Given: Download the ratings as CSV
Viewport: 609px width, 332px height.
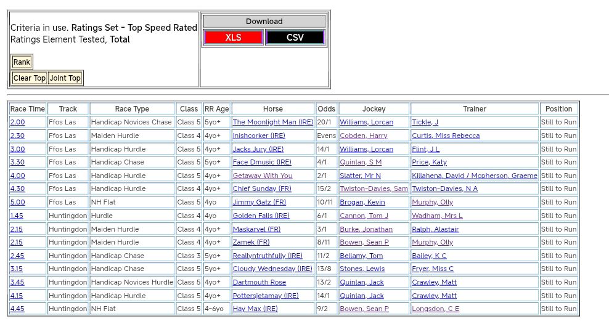Looking at the screenshot, I should (x=295, y=38).
